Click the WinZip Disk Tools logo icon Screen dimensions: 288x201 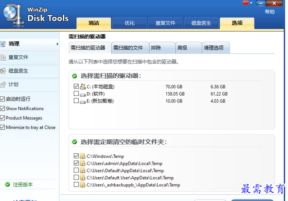coord(13,15)
